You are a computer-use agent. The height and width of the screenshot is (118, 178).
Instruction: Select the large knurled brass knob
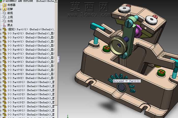click(118, 46)
